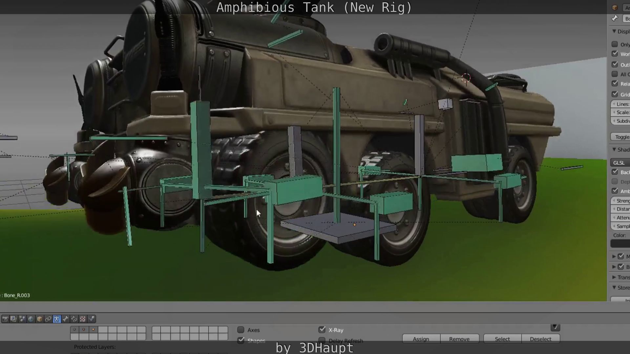Adjust the Lines grid field
The image size is (630, 354).
620,104
